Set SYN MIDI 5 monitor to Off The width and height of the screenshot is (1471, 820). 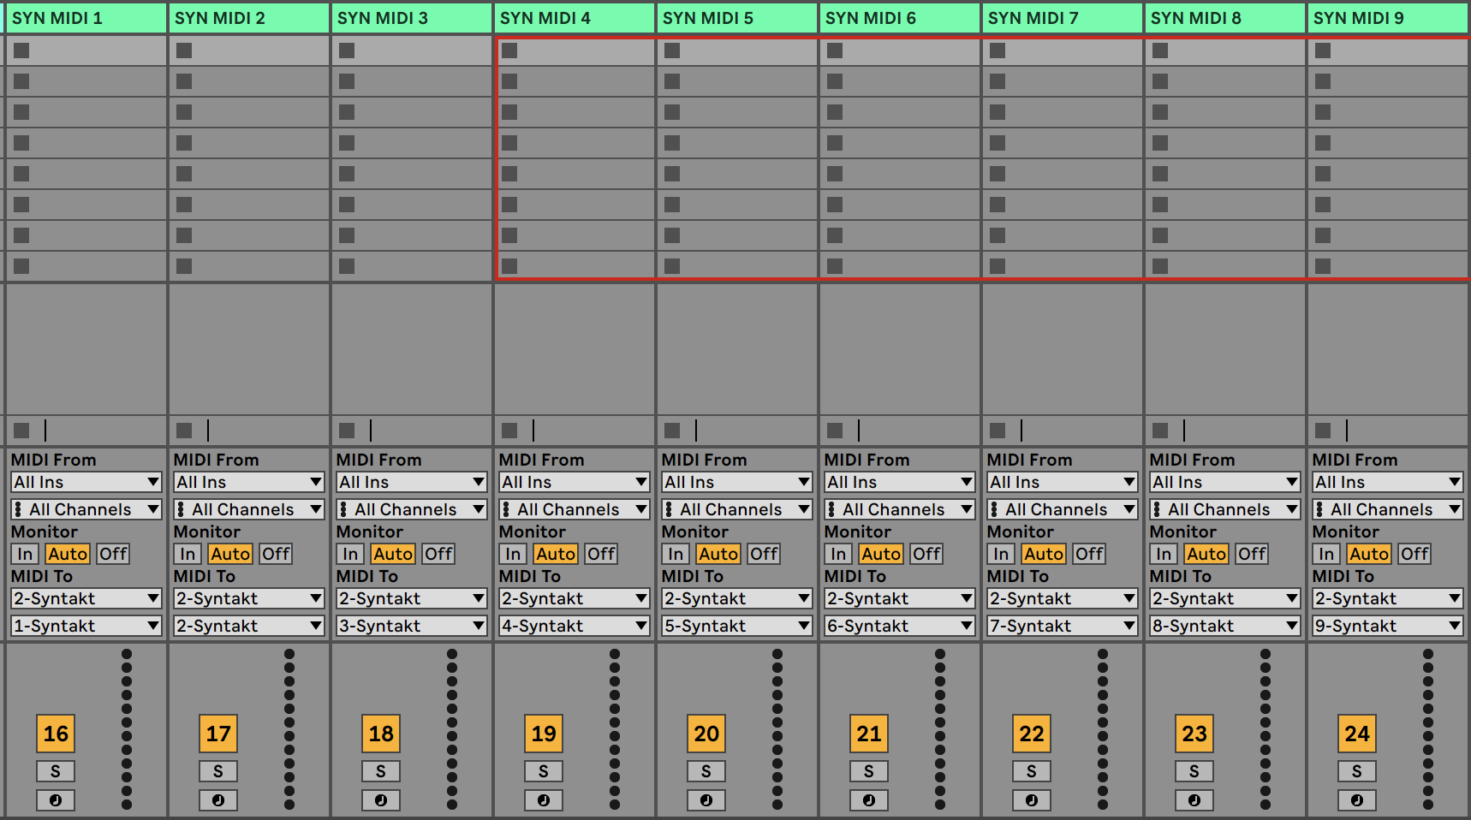pos(763,554)
